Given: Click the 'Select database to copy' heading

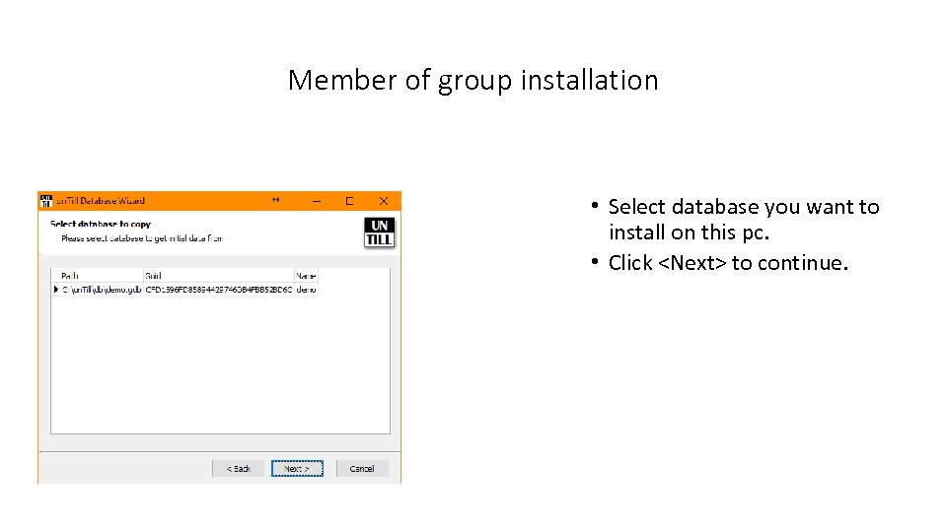Looking at the screenshot, I should click(101, 224).
